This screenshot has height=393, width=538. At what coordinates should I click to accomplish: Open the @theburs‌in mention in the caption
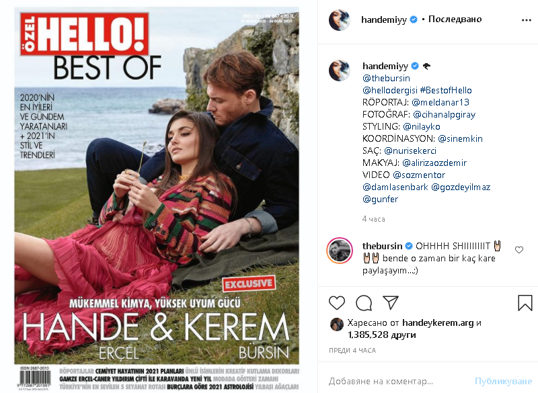coord(386,78)
